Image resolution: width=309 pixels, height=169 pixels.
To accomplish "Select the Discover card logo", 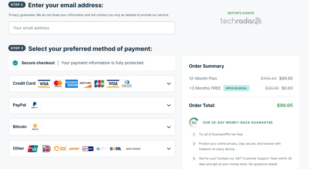I will tap(85, 83).
